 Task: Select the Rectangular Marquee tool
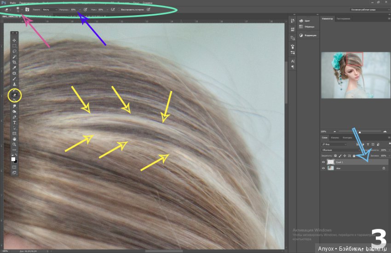click(x=14, y=46)
